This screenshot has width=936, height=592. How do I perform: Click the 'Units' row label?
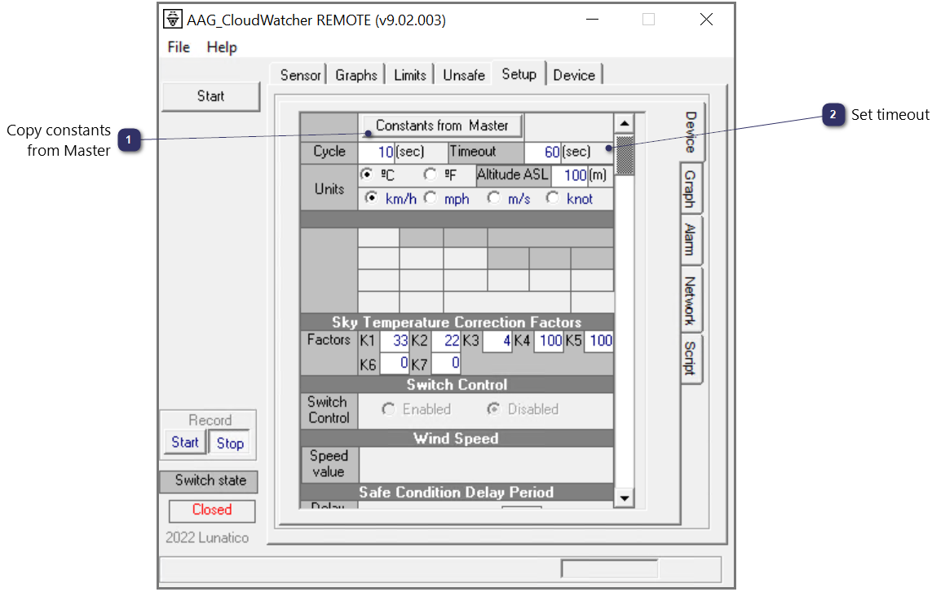[329, 188]
